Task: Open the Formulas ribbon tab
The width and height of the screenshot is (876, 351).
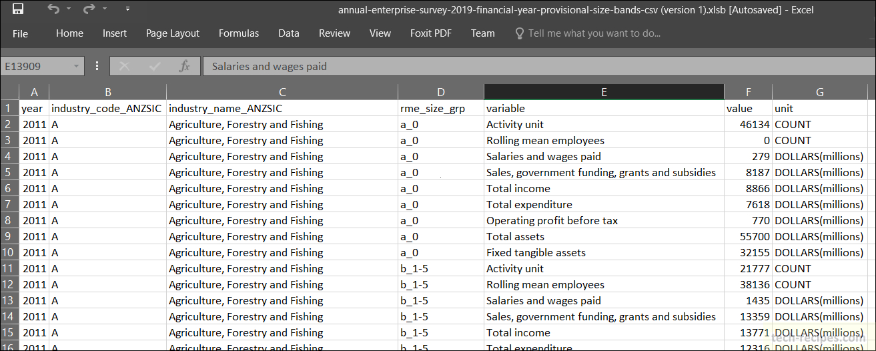Action: click(x=238, y=33)
